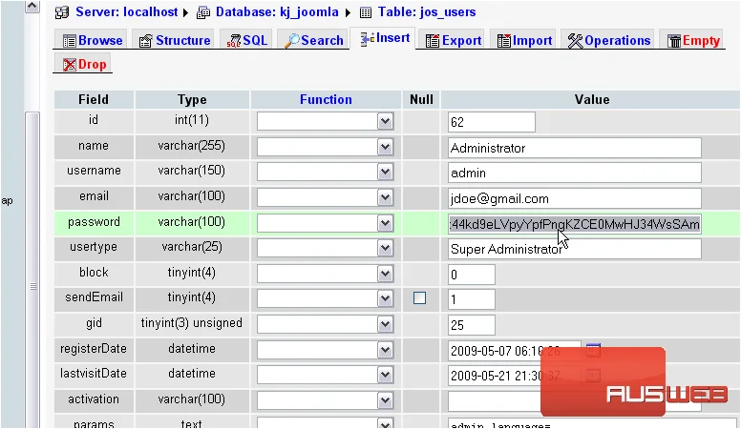Open the Structure tab
The width and height of the screenshot is (741, 429).
[x=175, y=41]
